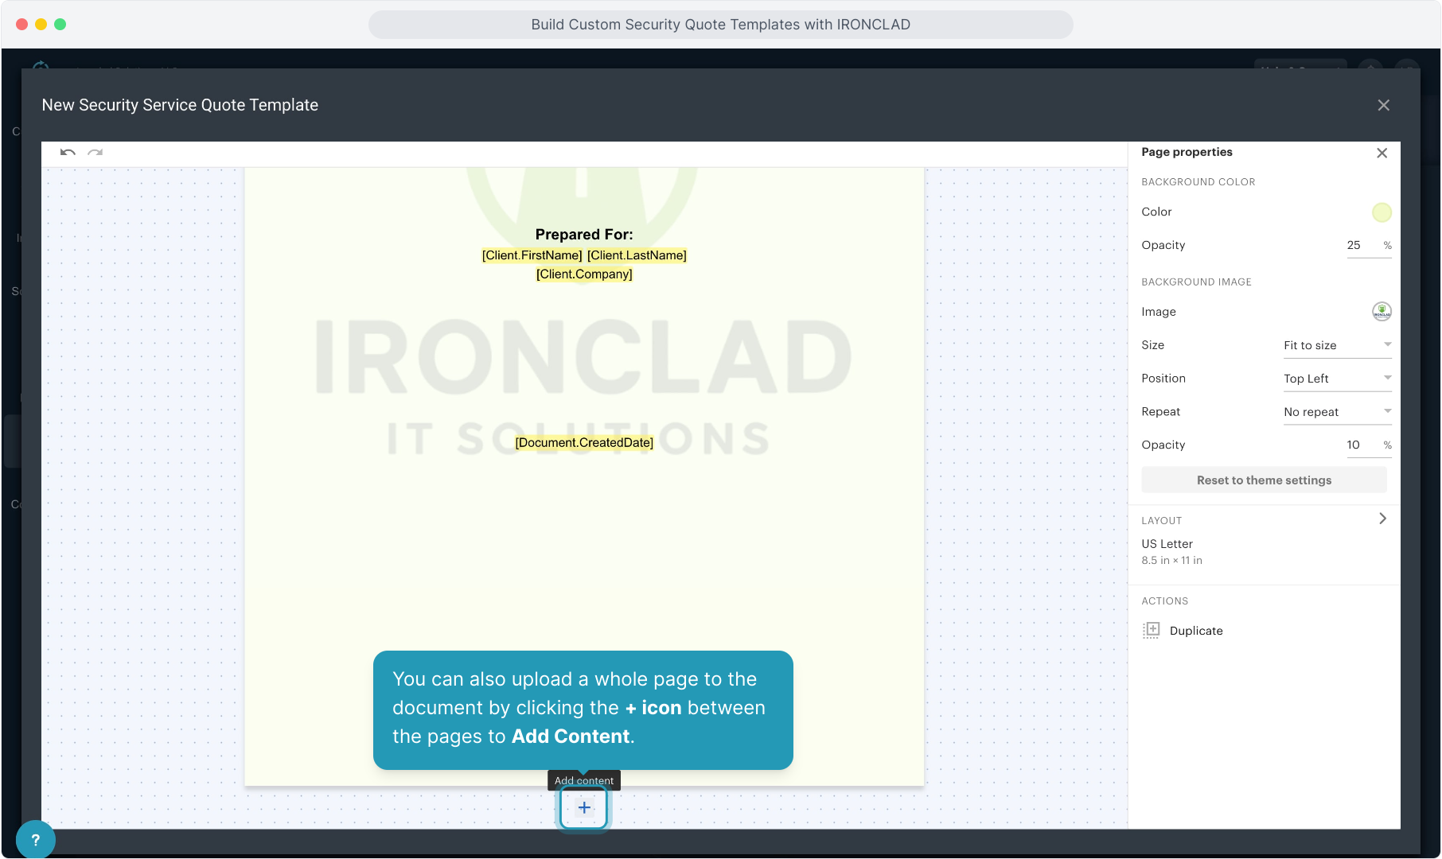Image resolution: width=1442 pixels, height=859 pixels.
Task: Open the Repeat dropdown set to No repeat
Action: pyautogui.click(x=1337, y=412)
